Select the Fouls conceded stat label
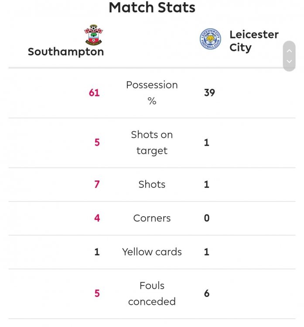This screenshot has height=327, width=304. point(152,293)
